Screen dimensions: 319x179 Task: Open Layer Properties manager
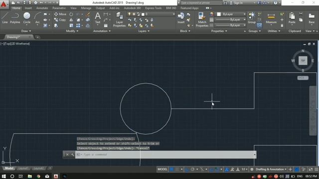point(120,19)
